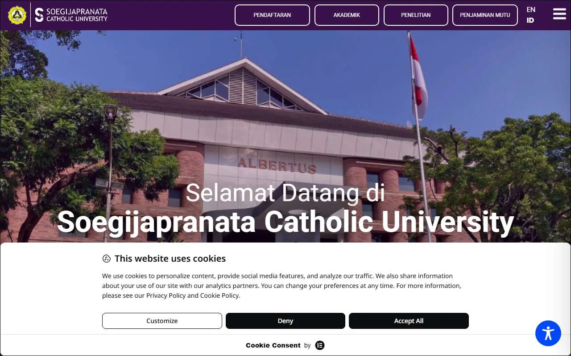Switch language to ID
The image size is (571, 356).
[x=530, y=20]
